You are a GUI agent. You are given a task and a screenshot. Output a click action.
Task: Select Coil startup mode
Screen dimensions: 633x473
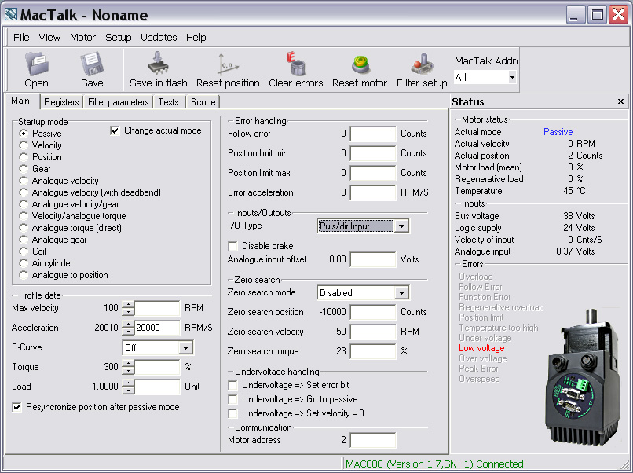point(24,251)
